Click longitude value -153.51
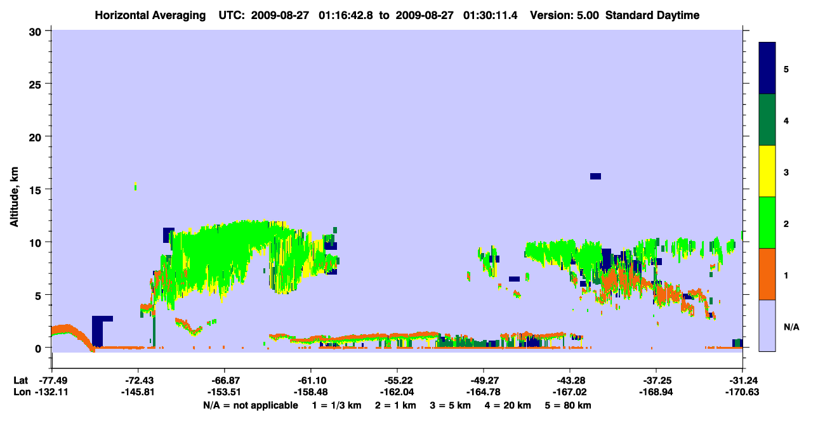Screen dimensions: 825x423 coord(224,392)
